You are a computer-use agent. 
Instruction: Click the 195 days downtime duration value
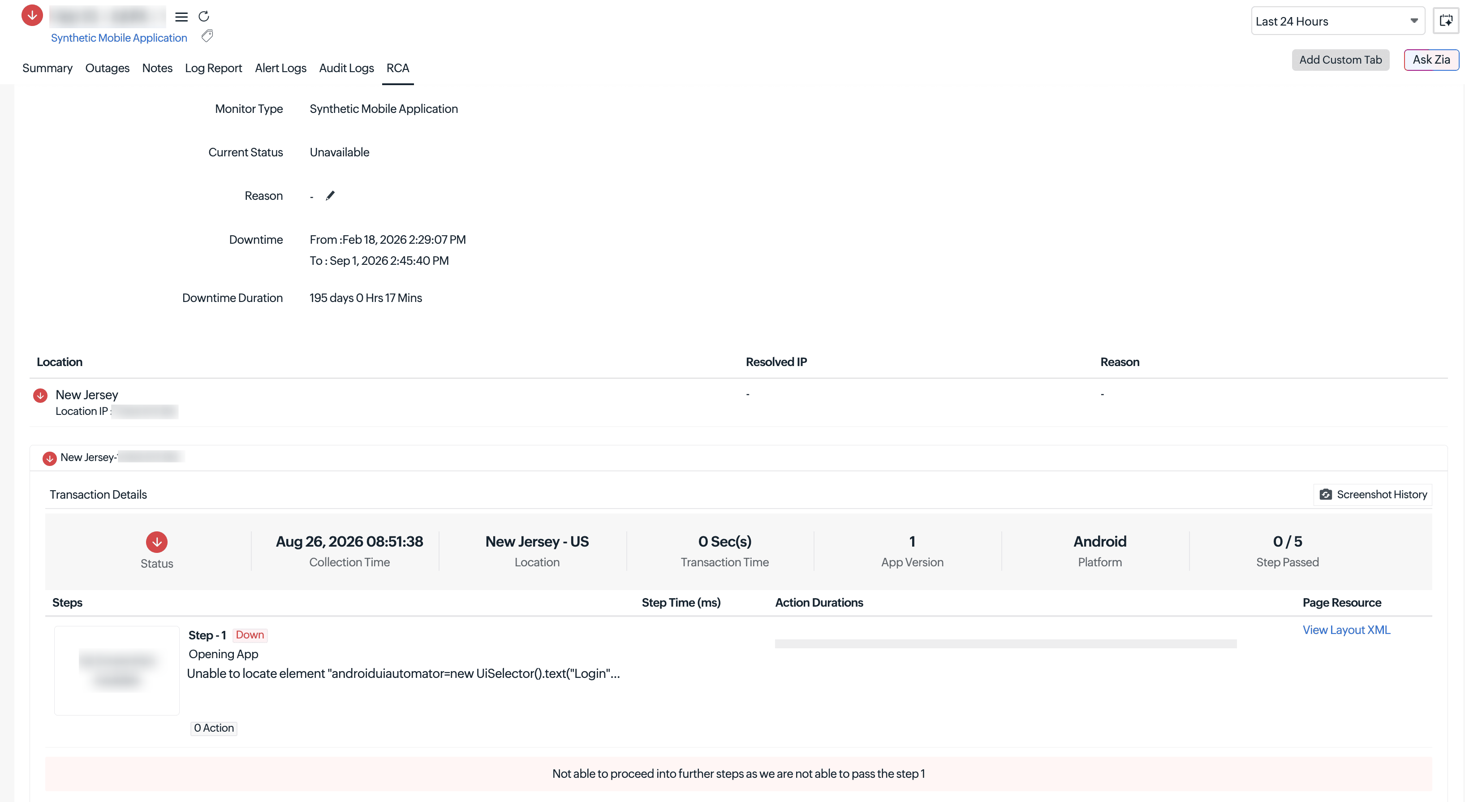366,298
